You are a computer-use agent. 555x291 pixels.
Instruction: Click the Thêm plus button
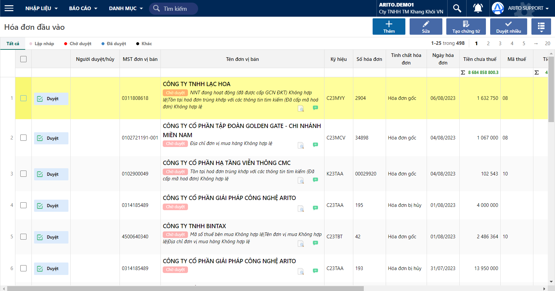389,27
